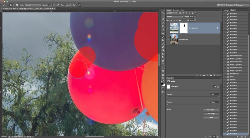Screen dimensions: 250x138
Task: Select the Dodge tool
Action: click(163, 57)
